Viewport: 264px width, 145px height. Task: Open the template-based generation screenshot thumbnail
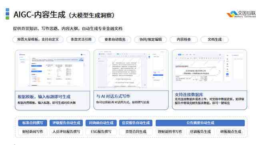tap(52, 70)
